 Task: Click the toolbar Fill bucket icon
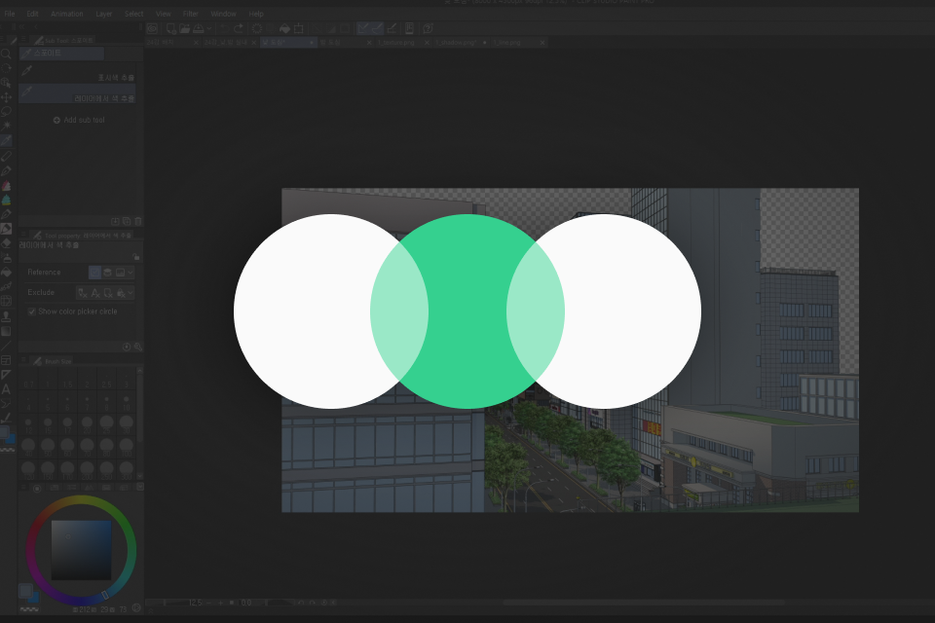pos(285,28)
